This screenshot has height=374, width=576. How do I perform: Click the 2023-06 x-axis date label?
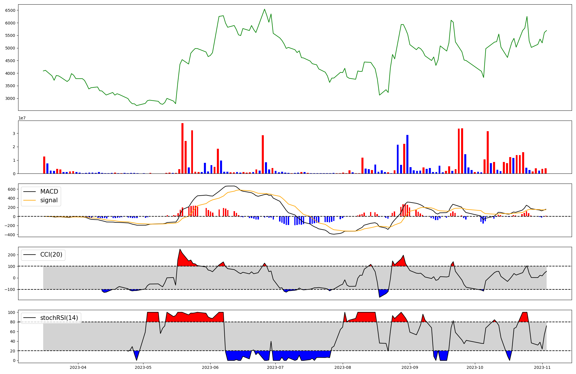(211, 367)
